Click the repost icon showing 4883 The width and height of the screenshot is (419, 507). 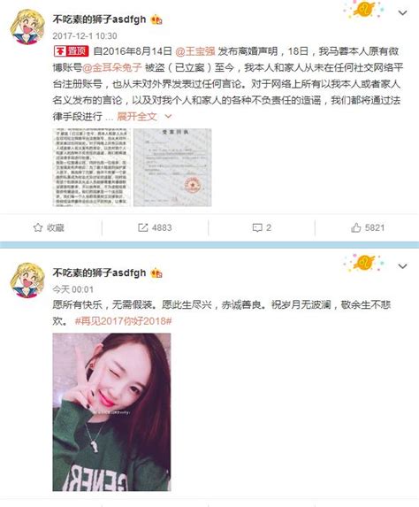pyautogui.click(x=143, y=227)
